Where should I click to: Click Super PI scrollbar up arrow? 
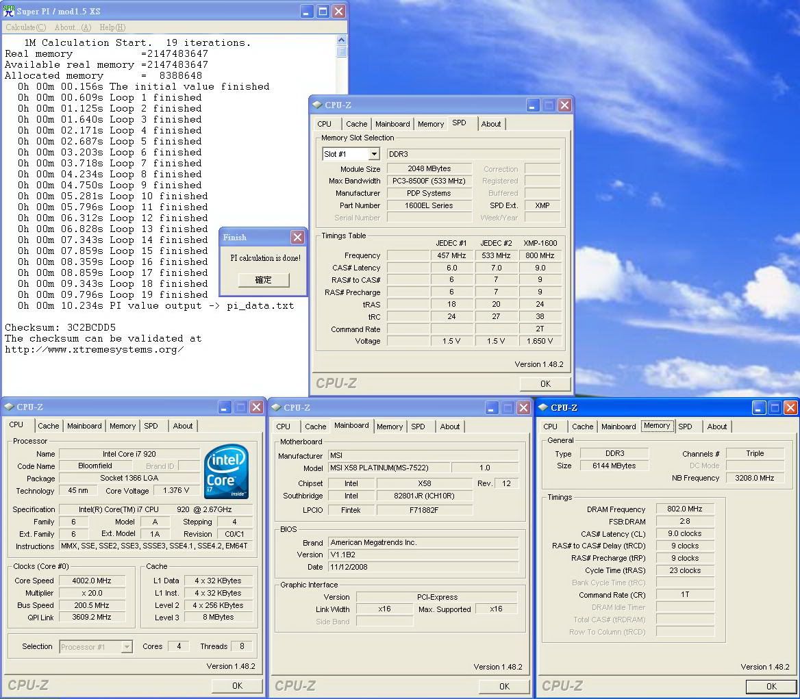341,40
